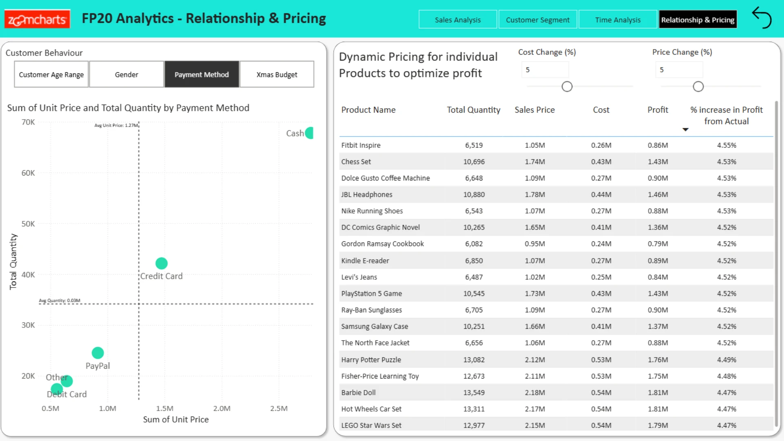Image resolution: width=784 pixels, height=441 pixels.
Task: Select the Fitbit Inspire row
Action: [556, 145]
